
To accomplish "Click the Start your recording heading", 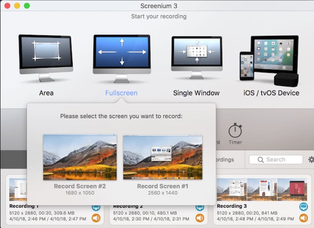I will [159, 16].
